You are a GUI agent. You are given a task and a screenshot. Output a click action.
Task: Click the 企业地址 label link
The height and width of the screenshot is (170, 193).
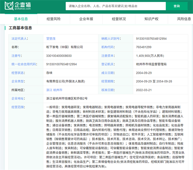click(18, 98)
